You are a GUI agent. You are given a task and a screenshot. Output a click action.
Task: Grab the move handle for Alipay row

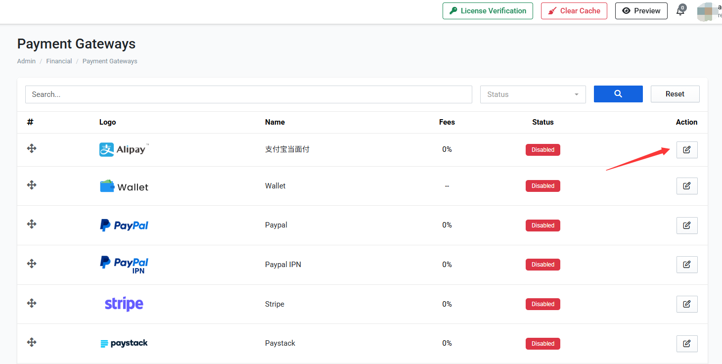pyautogui.click(x=32, y=148)
